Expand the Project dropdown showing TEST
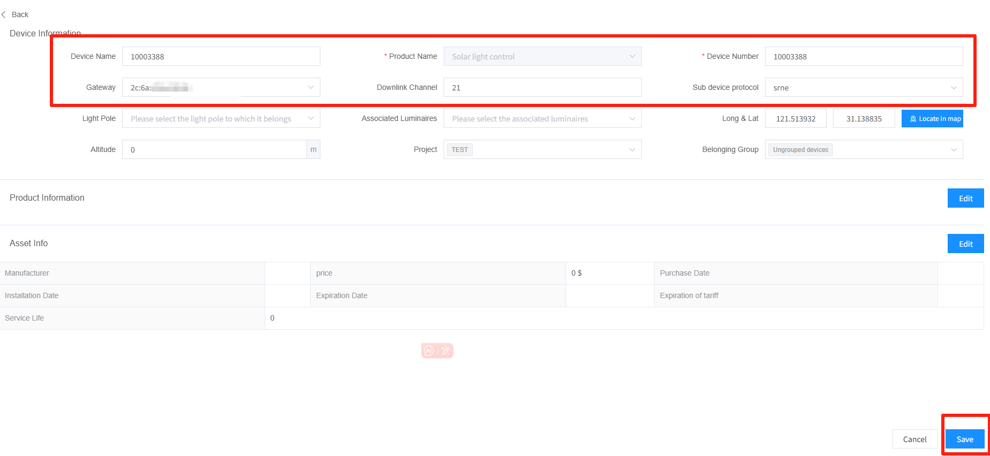The height and width of the screenshot is (456, 990). 542,149
